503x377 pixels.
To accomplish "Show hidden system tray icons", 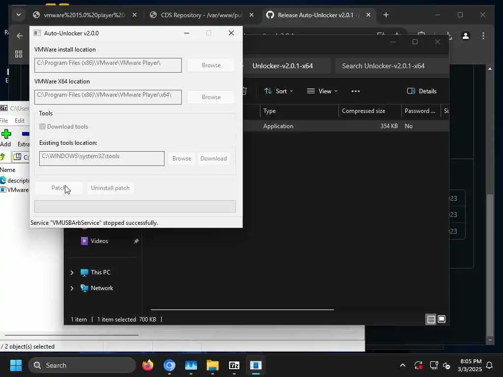I will pyautogui.click(x=403, y=365).
